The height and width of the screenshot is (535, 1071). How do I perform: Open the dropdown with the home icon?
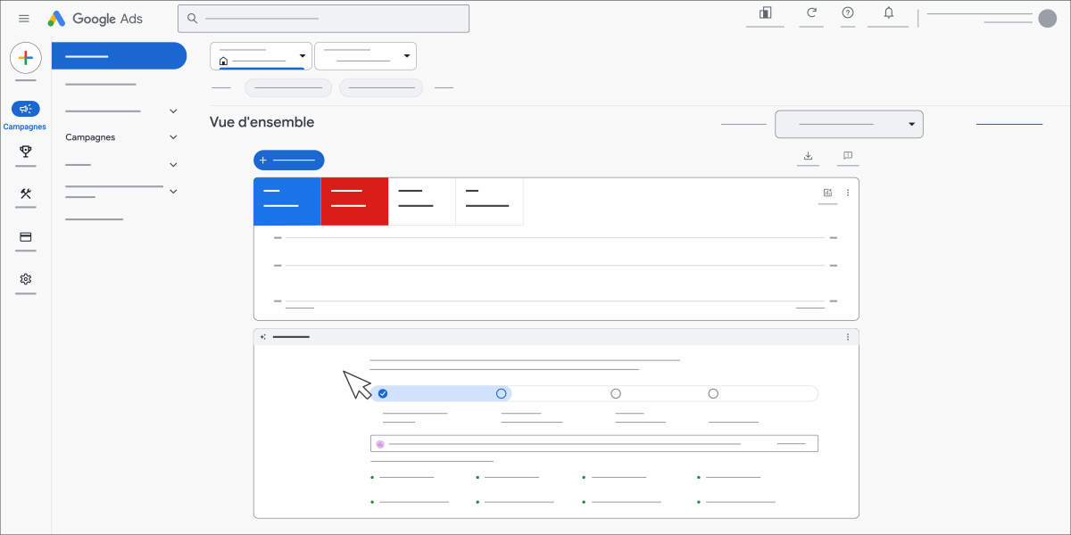261,56
